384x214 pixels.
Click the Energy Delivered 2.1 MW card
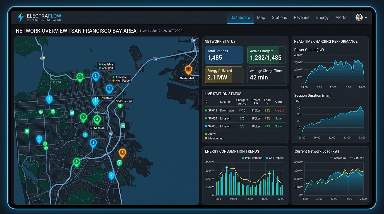(224, 75)
